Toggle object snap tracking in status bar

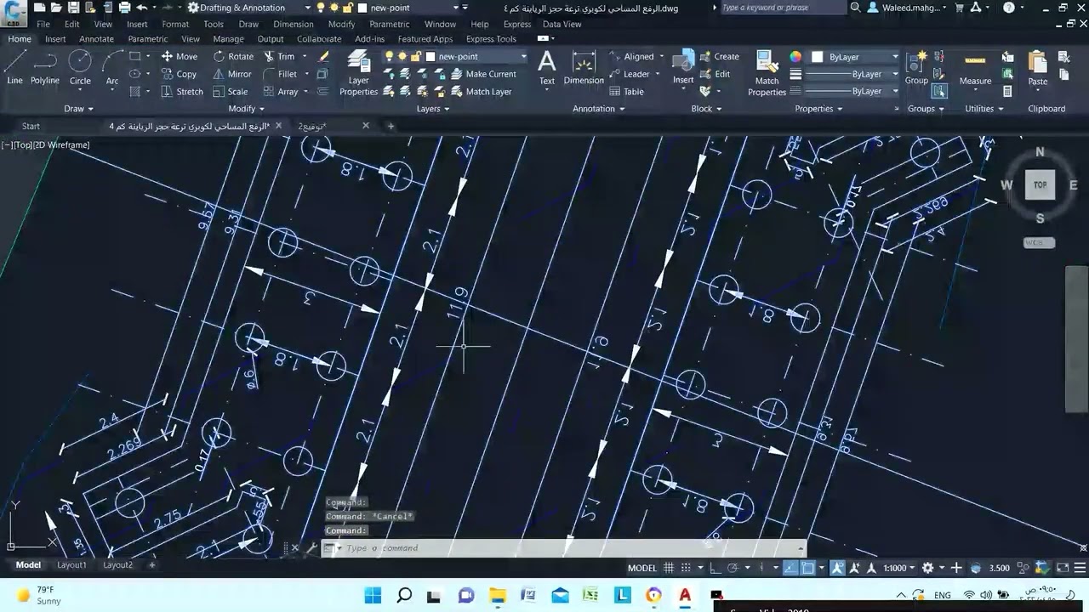click(790, 568)
